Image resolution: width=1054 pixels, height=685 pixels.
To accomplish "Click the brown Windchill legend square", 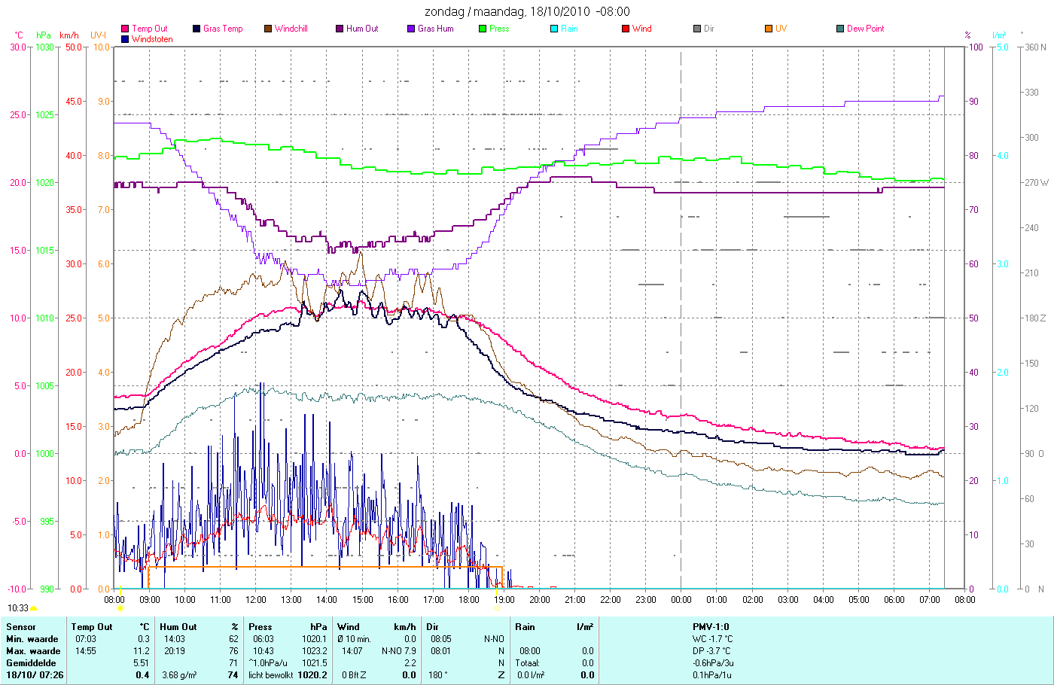I will [x=268, y=29].
